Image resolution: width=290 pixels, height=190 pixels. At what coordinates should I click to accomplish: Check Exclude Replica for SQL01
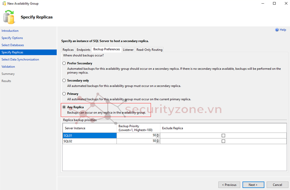[x=223, y=135]
